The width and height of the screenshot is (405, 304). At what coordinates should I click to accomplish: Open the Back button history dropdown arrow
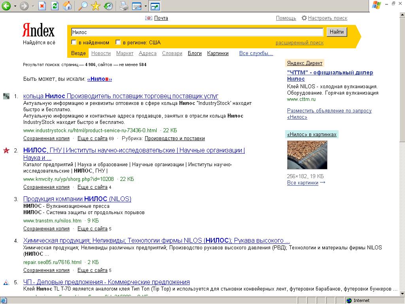[x=15, y=6]
